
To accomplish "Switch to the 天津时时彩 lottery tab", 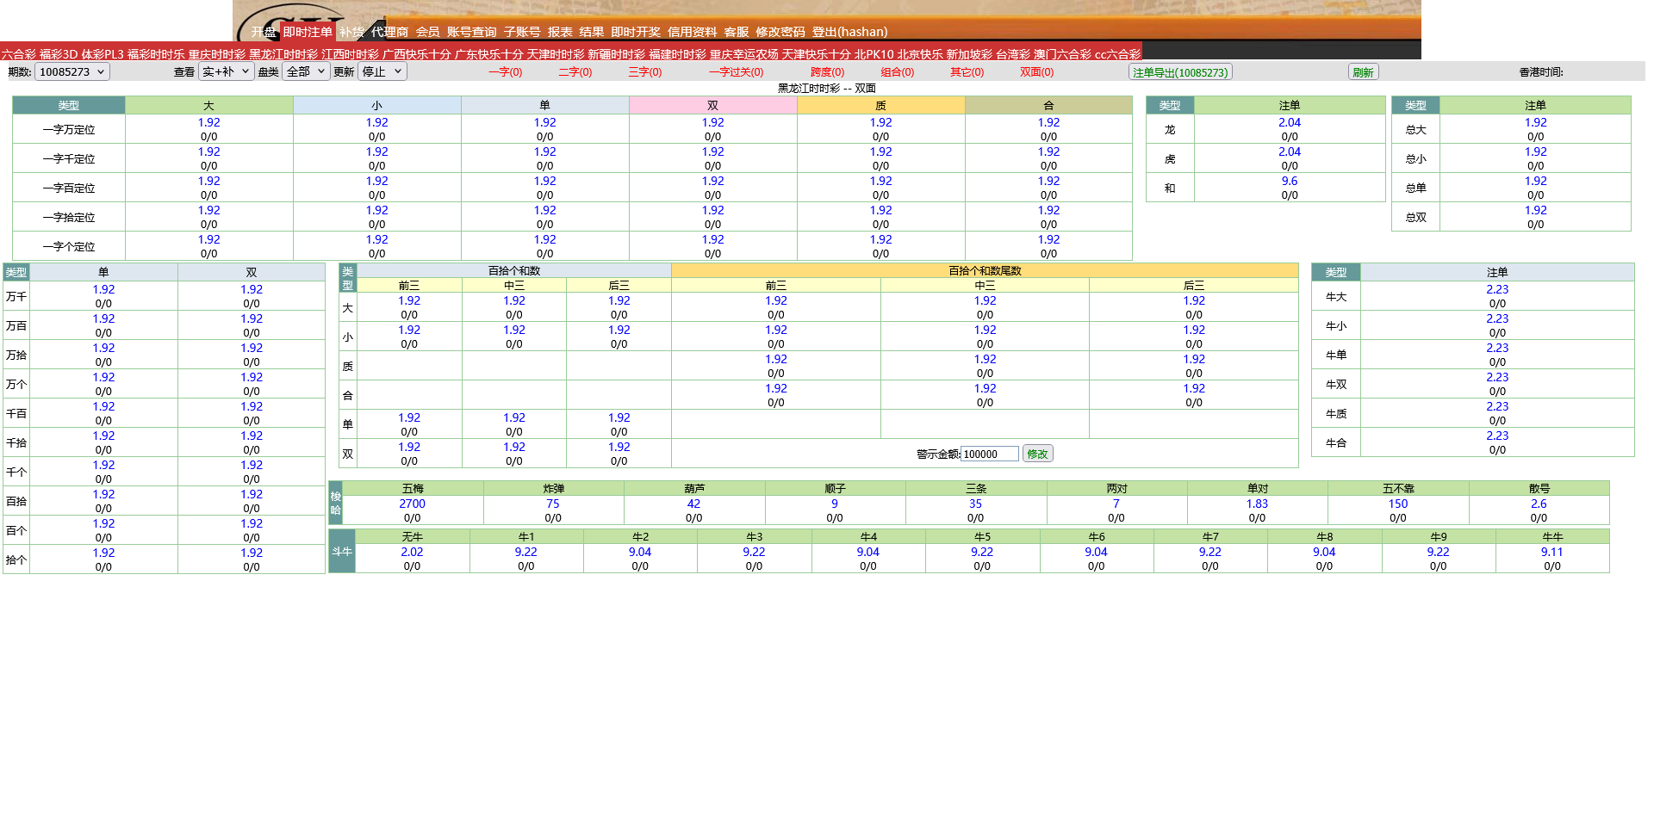I will (556, 54).
